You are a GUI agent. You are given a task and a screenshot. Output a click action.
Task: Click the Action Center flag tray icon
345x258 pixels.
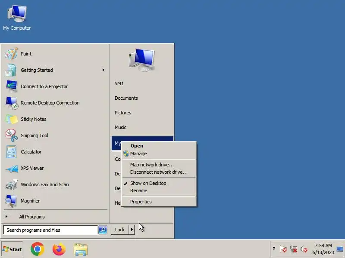(x=283, y=249)
